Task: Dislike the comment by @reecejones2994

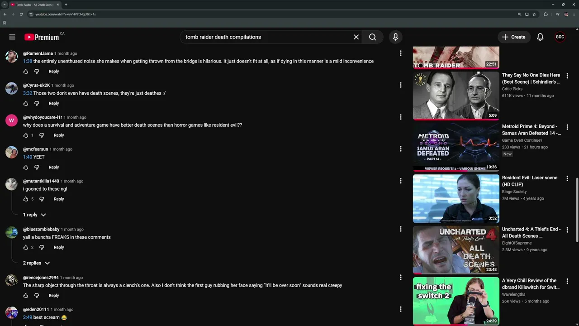Action: coord(37,296)
